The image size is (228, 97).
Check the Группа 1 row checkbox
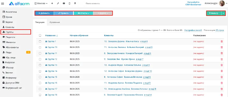point(40,41)
